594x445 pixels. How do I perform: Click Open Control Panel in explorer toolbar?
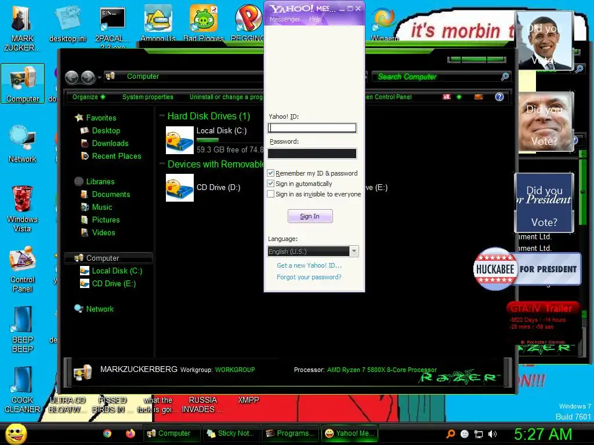(389, 97)
